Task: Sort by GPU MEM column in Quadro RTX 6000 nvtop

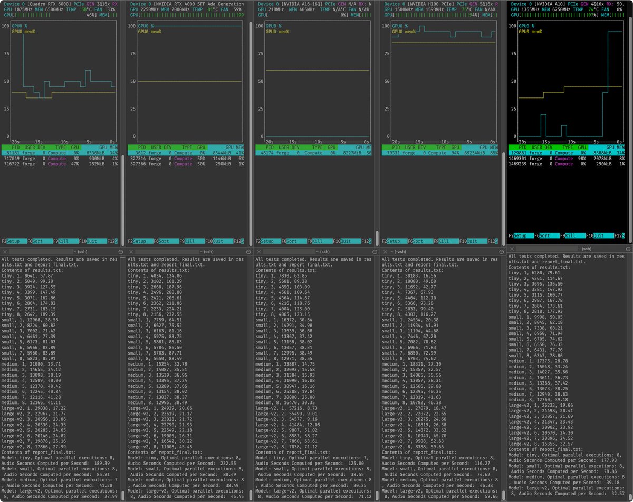Action: pyautogui.click(x=108, y=147)
